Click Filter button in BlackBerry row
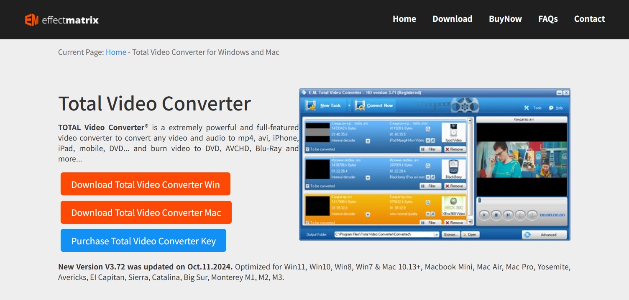The image size is (629, 300). coord(430,186)
